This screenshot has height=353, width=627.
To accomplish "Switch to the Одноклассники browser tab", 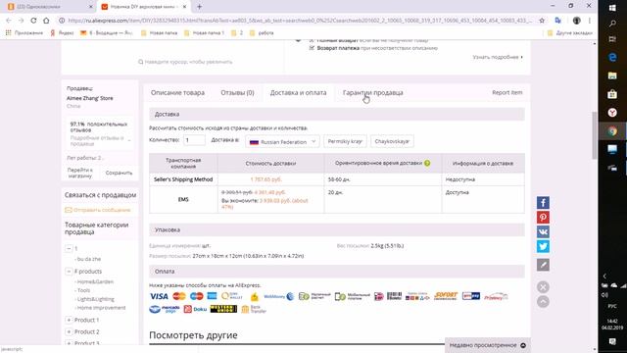I will [x=49, y=7].
